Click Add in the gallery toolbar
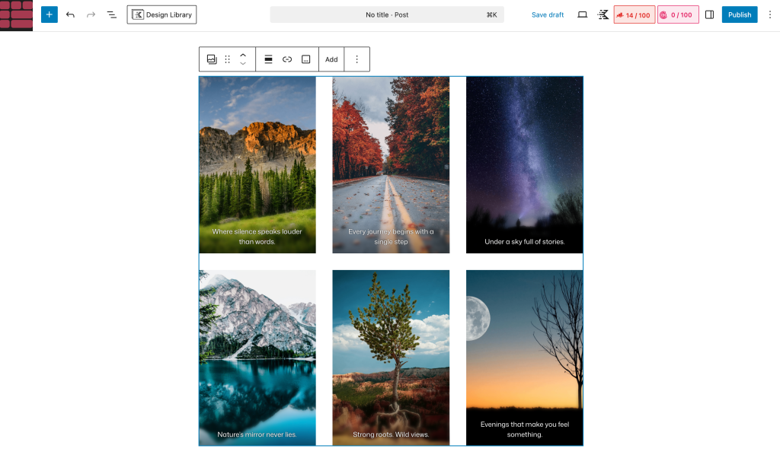780x474 pixels. click(331, 59)
